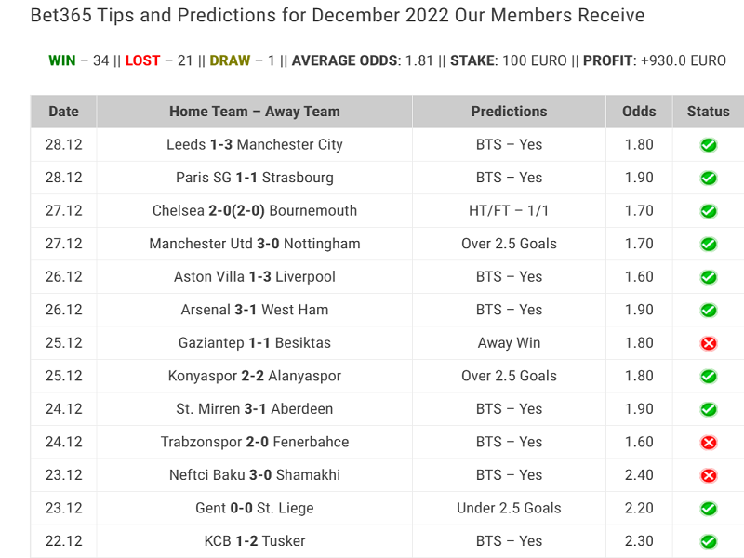744x558 pixels.
Task: Select the Home Team – Away Team header
Action: [x=254, y=112]
